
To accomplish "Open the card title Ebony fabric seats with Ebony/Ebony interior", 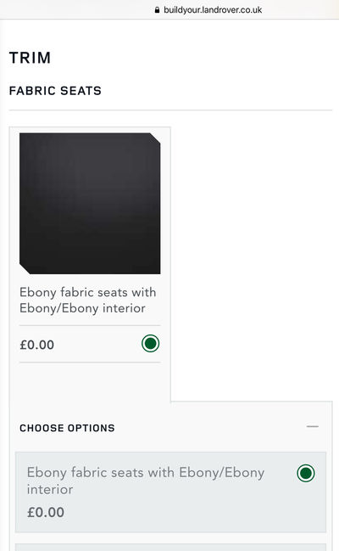I will coord(88,300).
